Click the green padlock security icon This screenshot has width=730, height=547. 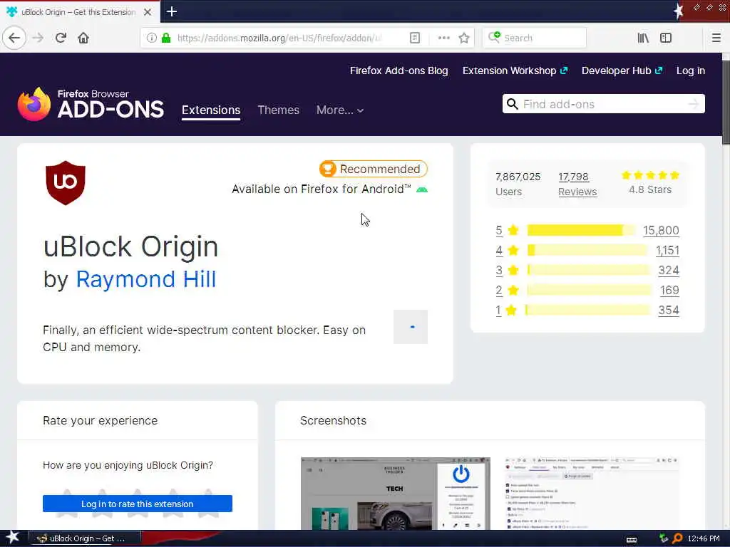(165, 38)
